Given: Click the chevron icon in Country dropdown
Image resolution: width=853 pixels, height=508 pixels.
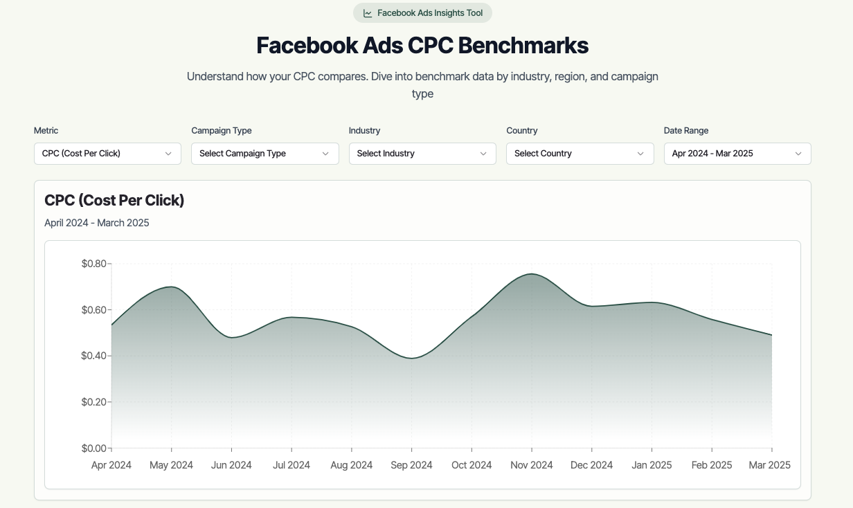Looking at the screenshot, I should [640, 154].
